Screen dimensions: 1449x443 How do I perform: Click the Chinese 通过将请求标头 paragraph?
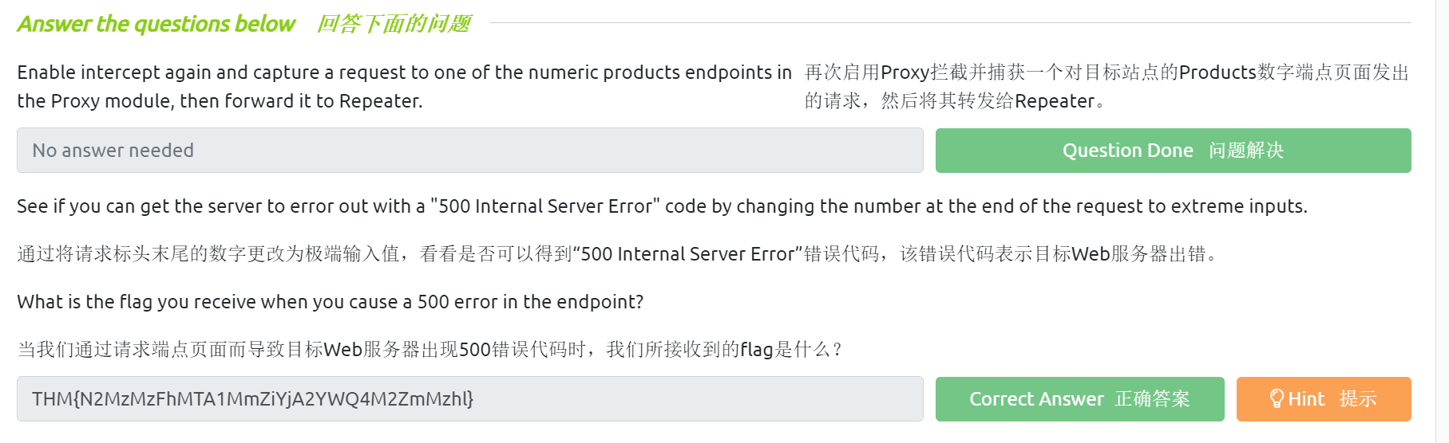tap(616, 254)
